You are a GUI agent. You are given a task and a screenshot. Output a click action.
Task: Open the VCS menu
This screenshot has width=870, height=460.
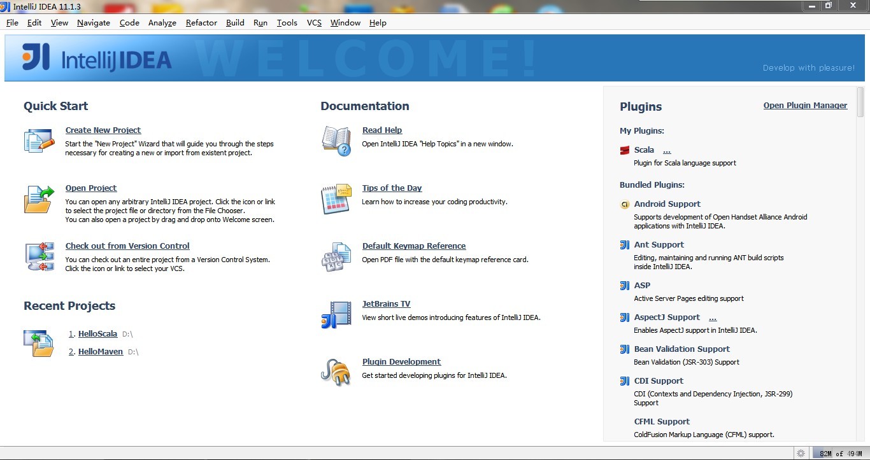tap(314, 23)
